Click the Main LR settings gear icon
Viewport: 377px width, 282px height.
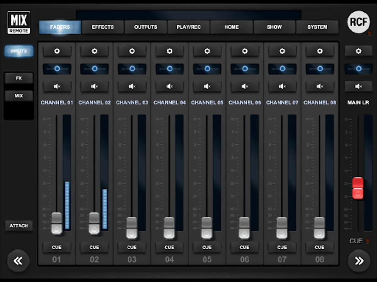click(x=358, y=51)
